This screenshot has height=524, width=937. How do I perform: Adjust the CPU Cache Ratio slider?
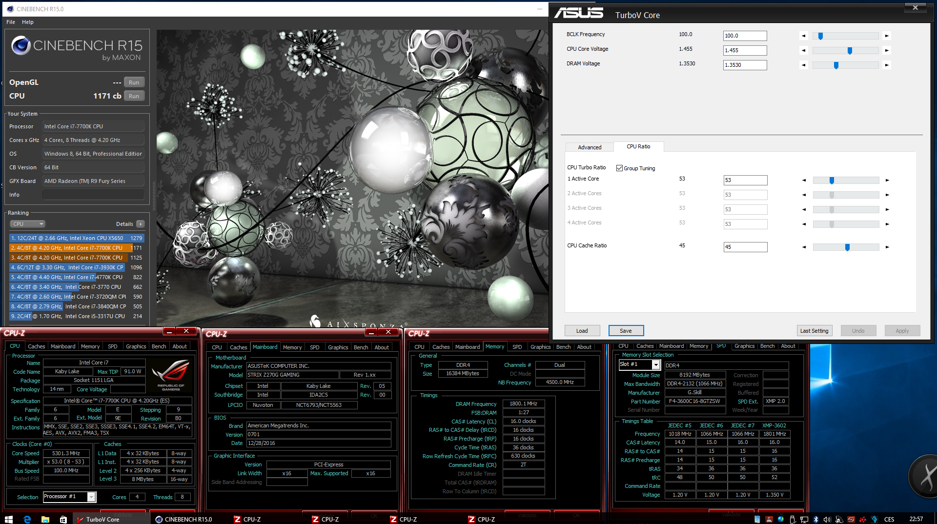[x=846, y=247]
